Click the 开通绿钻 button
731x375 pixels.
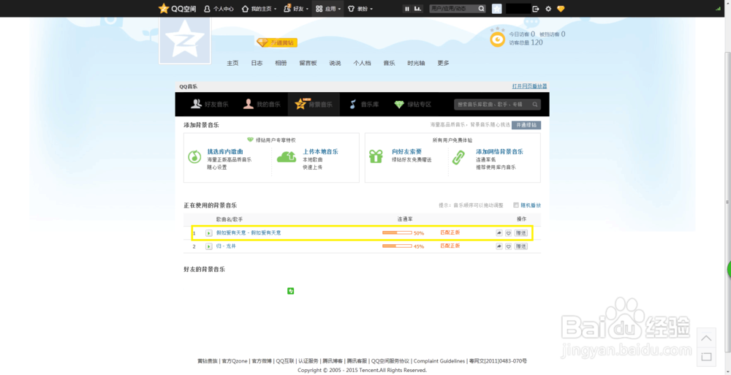(x=526, y=125)
